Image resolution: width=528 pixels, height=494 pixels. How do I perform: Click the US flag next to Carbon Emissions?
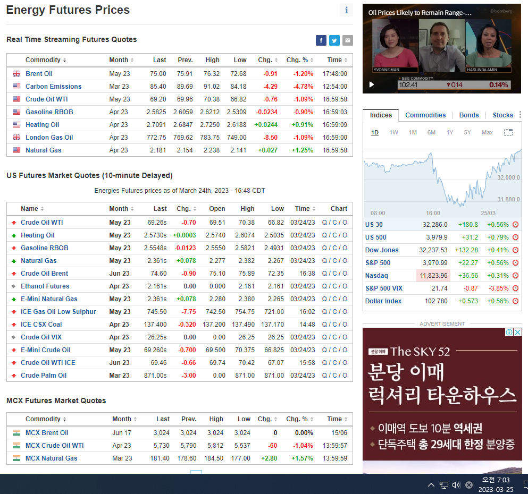[16, 87]
